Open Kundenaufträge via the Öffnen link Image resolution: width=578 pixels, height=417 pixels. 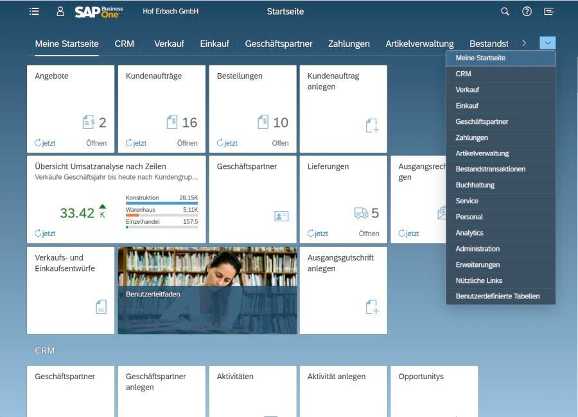pos(187,143)
